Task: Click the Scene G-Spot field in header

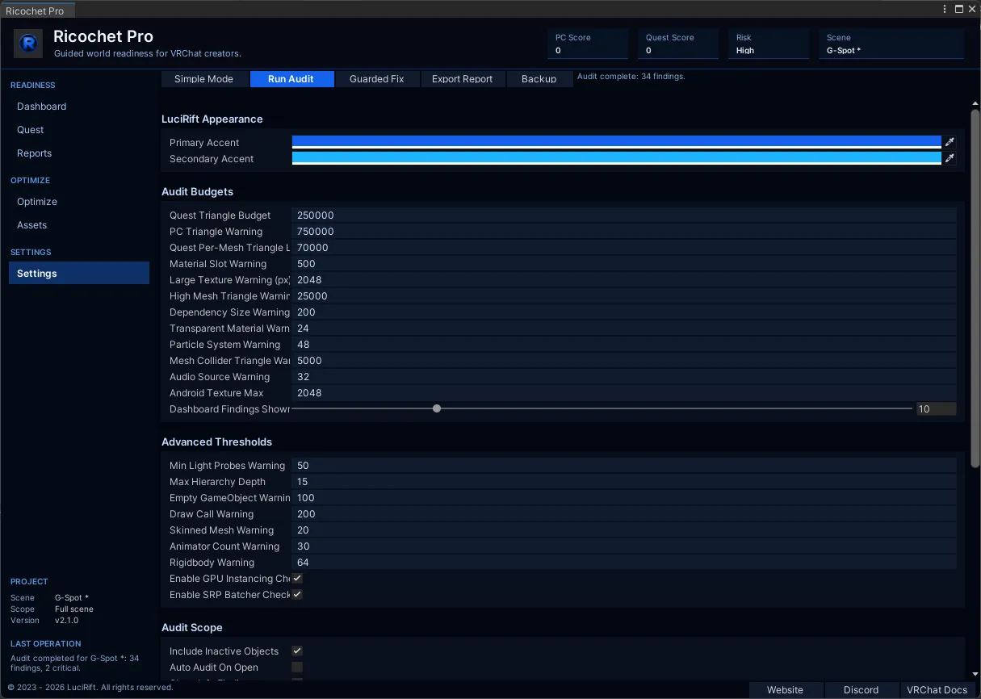Action: click(891, 44)
